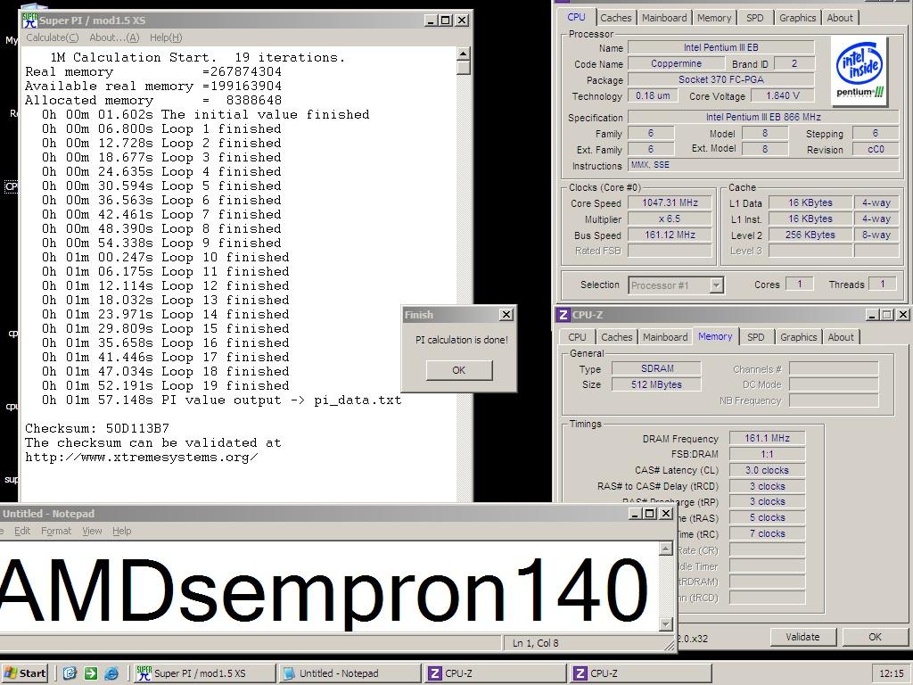Open the Calculate menu in Super PI

(52, 37)
